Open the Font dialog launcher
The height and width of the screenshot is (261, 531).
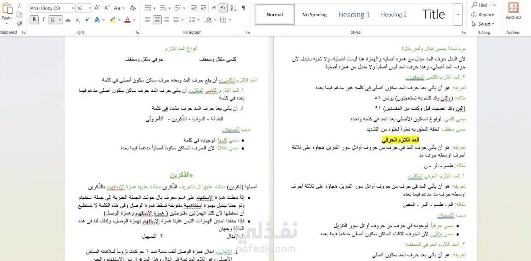(137, 32)
